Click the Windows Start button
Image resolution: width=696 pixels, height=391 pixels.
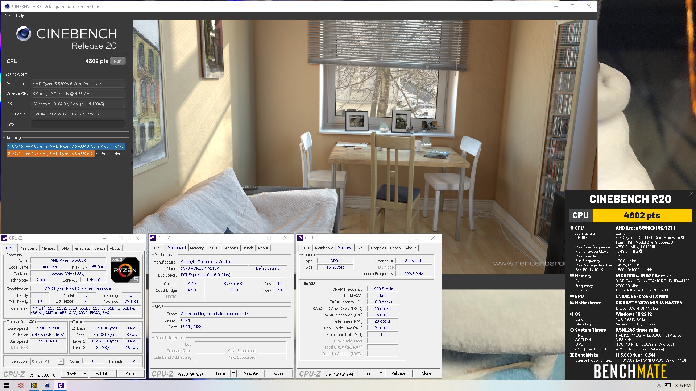[7, 386]
